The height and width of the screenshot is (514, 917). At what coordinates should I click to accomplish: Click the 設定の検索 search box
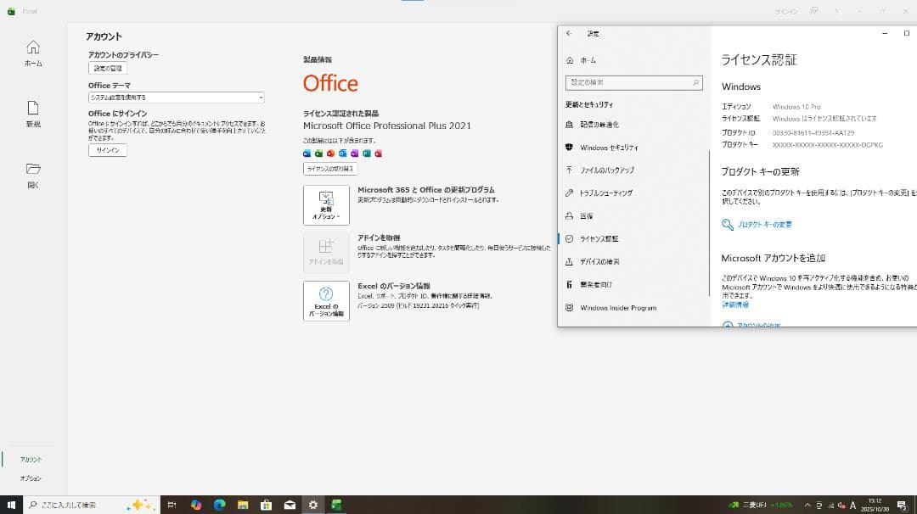pyautogui.click(x=633, y=82)
